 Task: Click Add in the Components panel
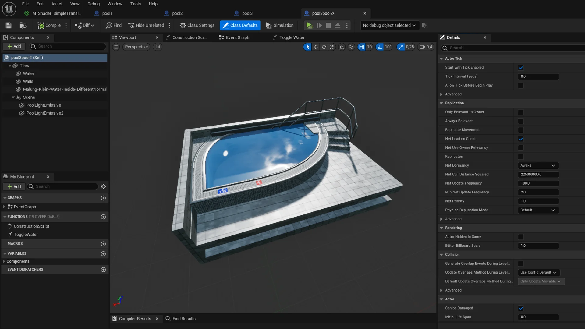[14, 46]
